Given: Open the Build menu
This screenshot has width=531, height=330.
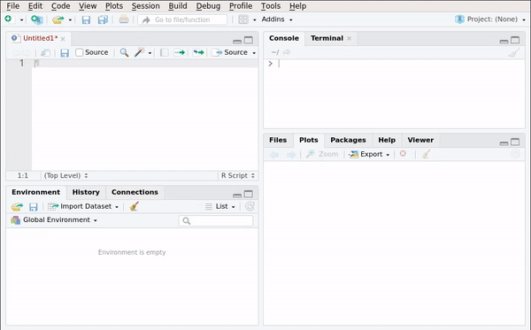Looking at the screenshot, I should point(178,6).
